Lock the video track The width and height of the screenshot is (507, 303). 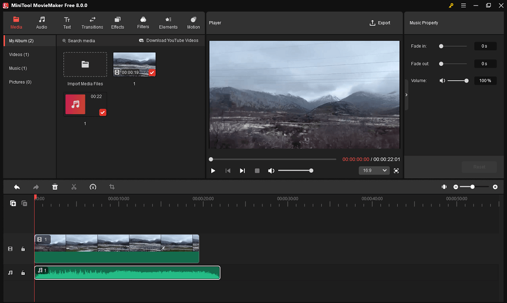pos(23,249)
